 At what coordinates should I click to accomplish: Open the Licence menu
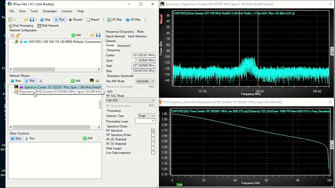coord(67,11)
